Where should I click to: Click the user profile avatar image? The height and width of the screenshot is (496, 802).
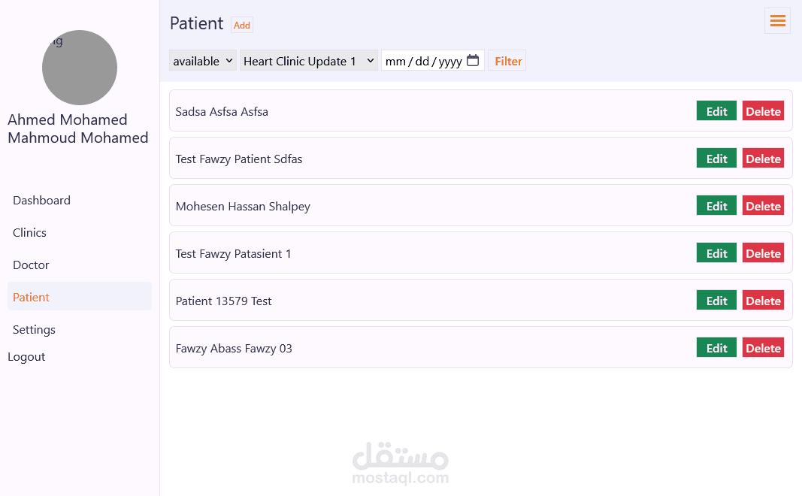[x=80, y=68]
